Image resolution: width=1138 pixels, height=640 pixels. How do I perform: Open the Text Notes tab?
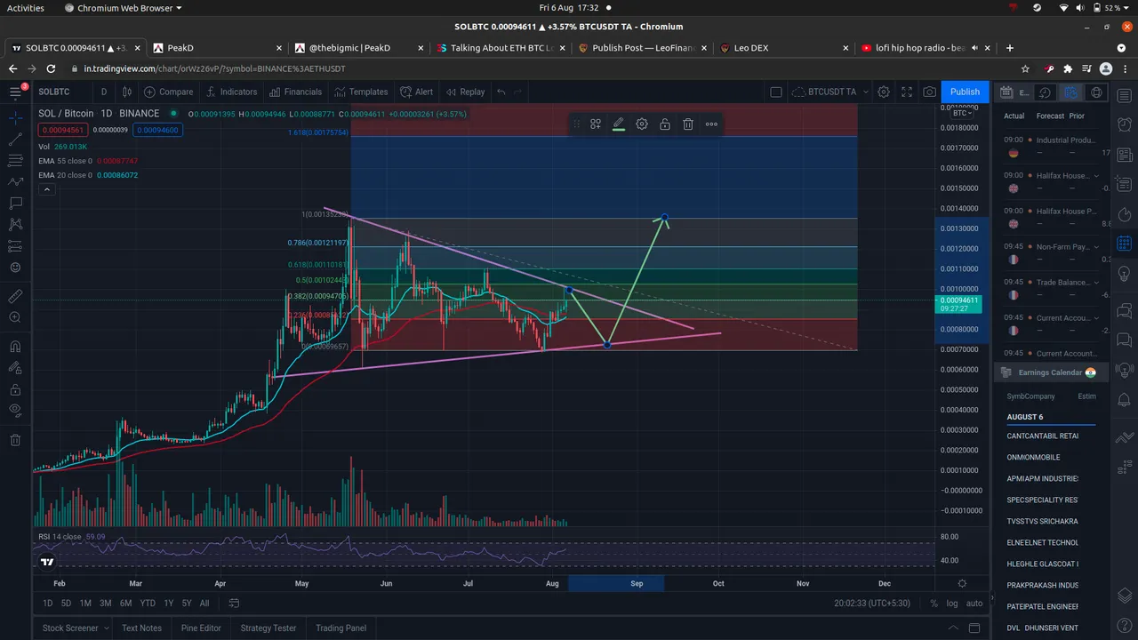pyautogui.click(x=141, y=628)
